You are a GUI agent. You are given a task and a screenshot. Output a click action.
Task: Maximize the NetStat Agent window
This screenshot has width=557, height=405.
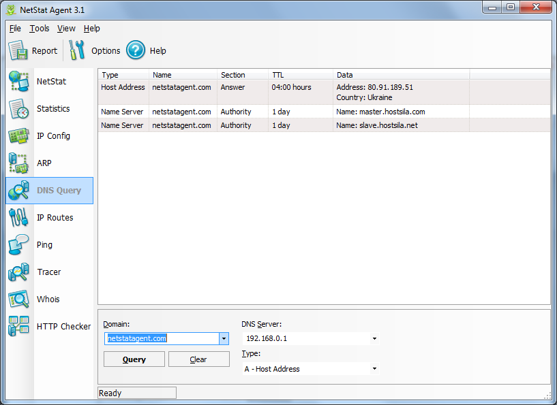pyautogui.click(x=511, y=7)
